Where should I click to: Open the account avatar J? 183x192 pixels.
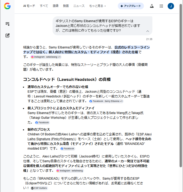171,6
